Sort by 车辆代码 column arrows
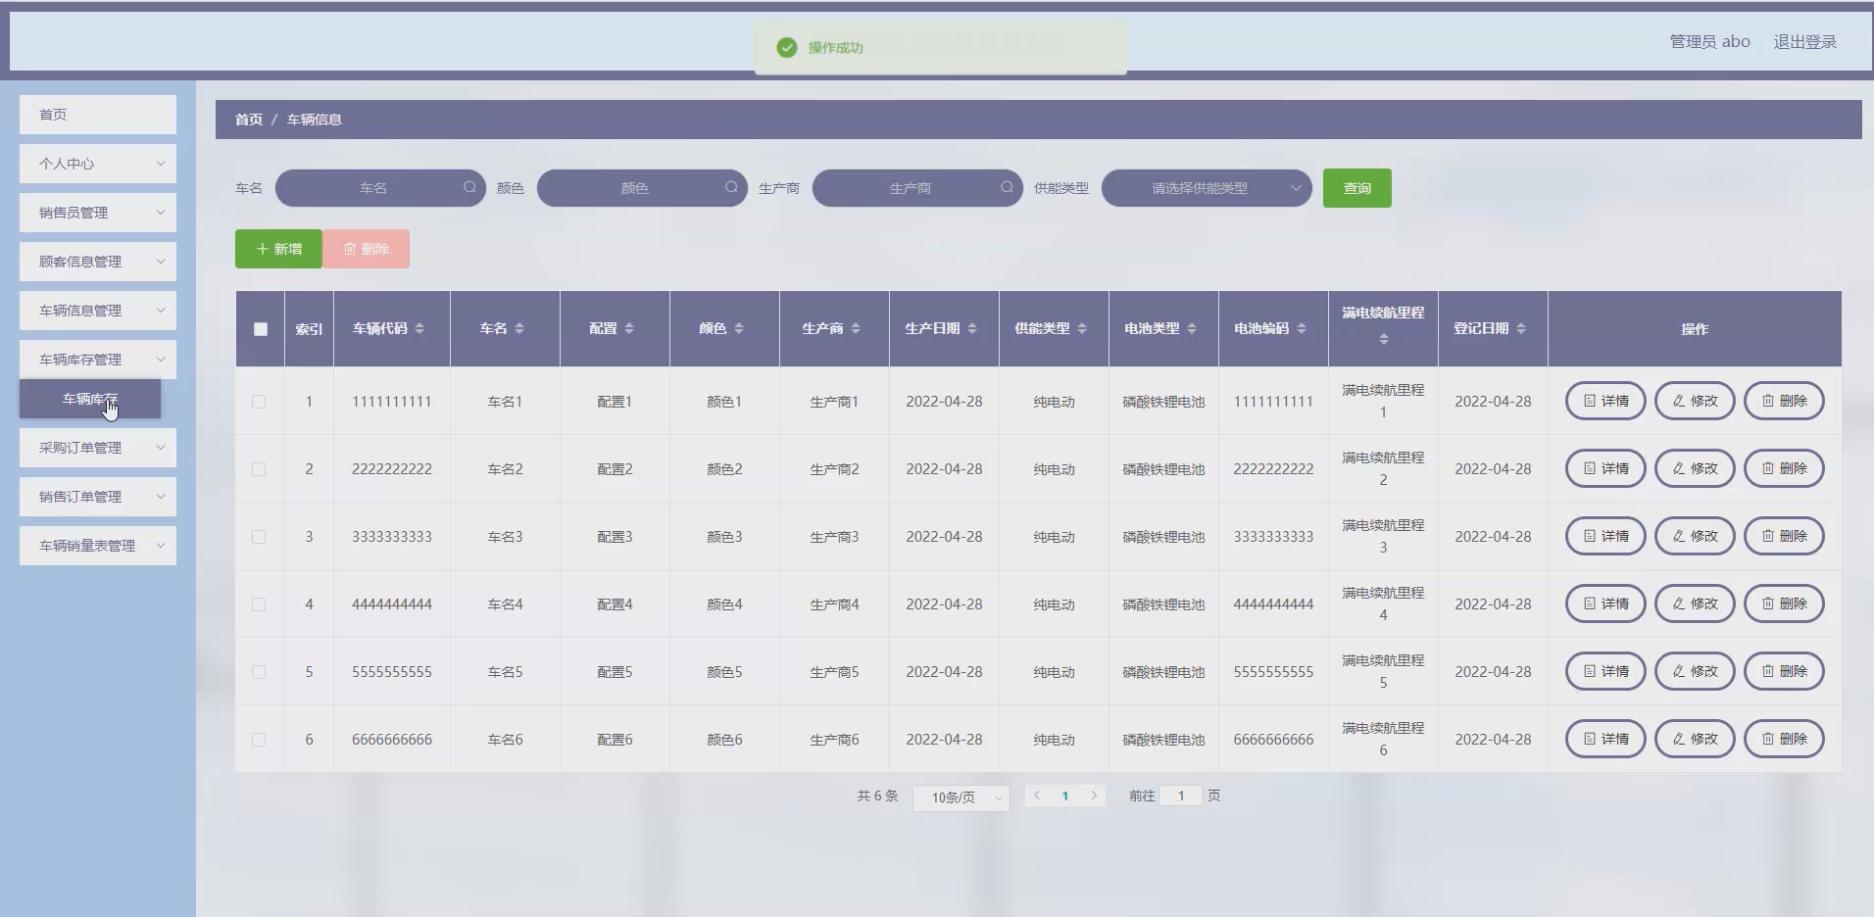The image size is (1874, 917). (x=419, y=328)
